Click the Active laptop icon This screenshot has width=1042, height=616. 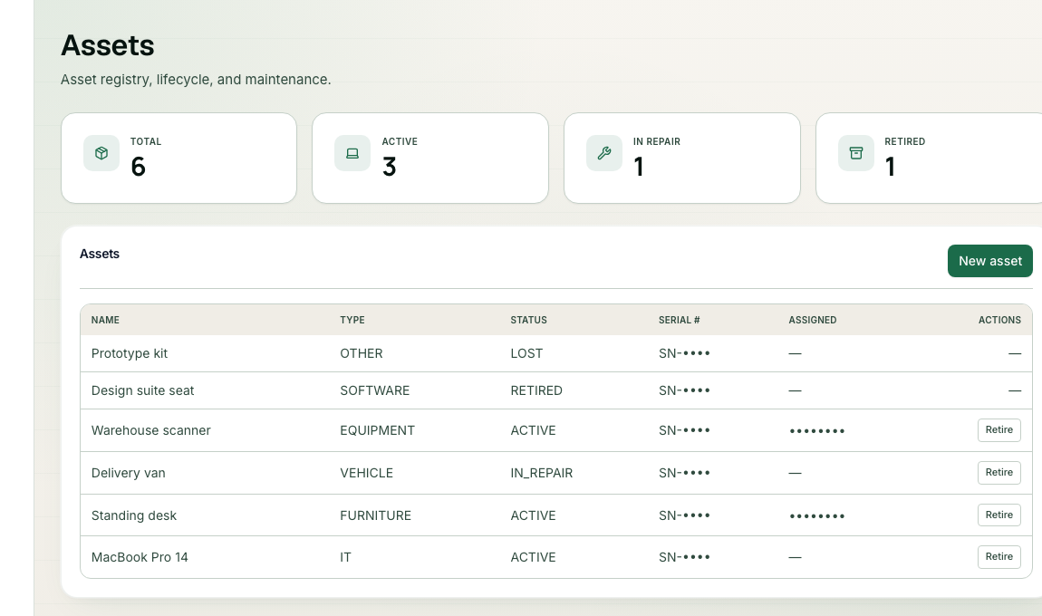352,153
